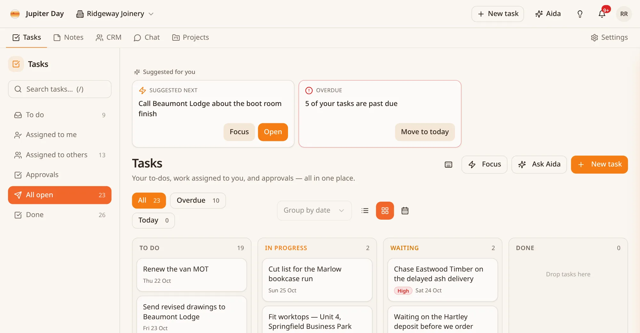Image resolution: width=640 pixels, height=333 pixels.
Task: Click the search magnifier icon
Action: click(x=18, y=89)
